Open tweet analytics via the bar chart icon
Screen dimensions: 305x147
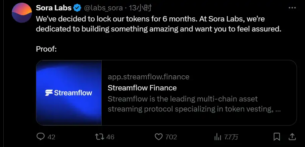(x=218, y=137)
